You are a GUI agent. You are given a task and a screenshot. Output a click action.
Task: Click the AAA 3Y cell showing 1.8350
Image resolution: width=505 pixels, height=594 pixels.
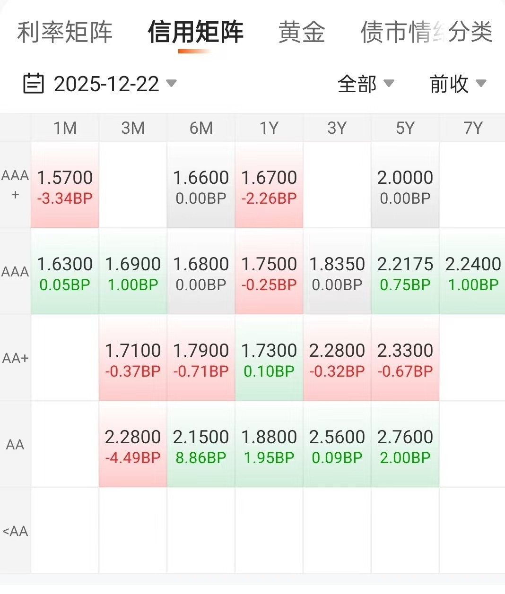pos(337,272)
